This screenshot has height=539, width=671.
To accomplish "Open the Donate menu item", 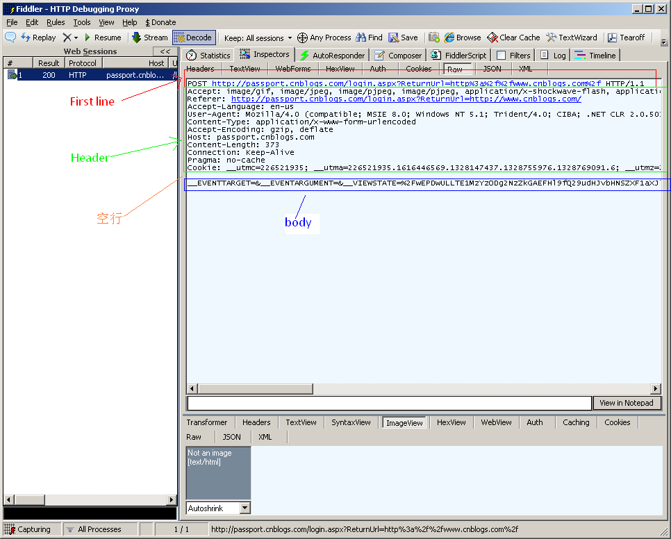I will (160, 22).
